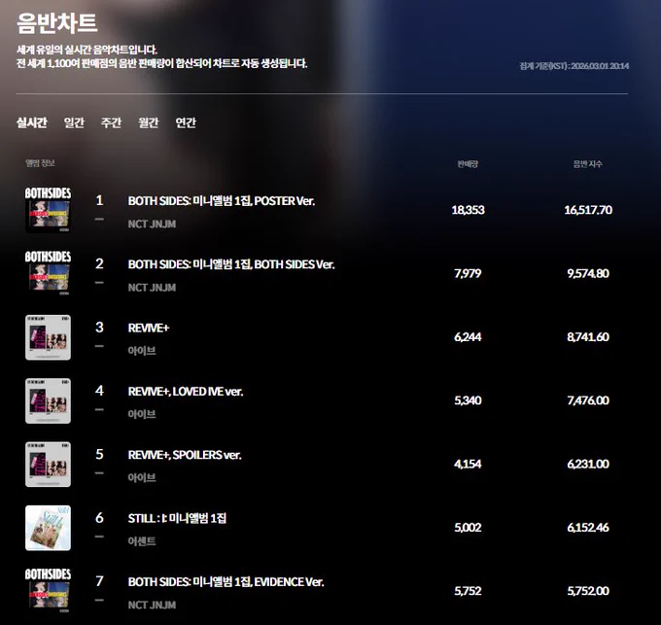Screen dimensions: 661x625
Task: Click the 집계 기준(KST) timestamp
Action: pos(574,66)
